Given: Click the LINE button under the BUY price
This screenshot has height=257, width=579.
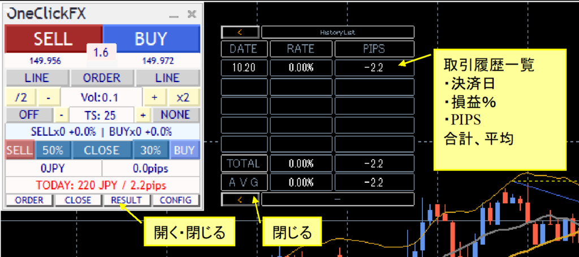Looking at the screenshot, I should click(167, 78).
